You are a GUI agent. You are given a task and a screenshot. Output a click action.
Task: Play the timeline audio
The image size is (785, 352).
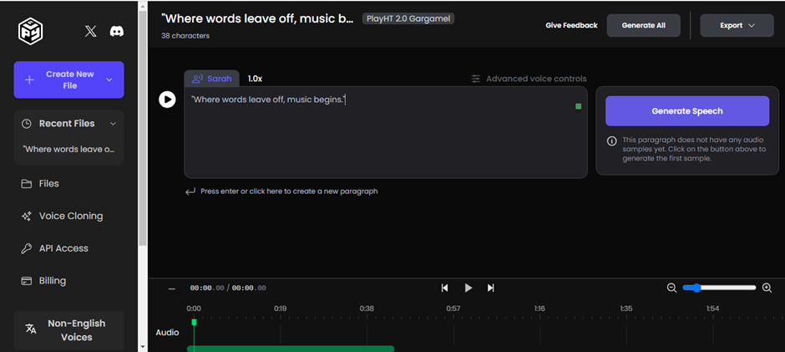point(468,288)
